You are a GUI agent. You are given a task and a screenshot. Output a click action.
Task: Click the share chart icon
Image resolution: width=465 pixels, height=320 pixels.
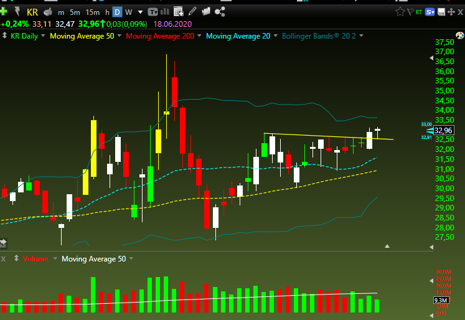(220, 12)
